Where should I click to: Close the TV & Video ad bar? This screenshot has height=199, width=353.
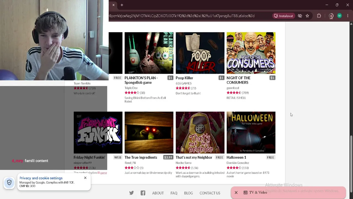[236, 192]
